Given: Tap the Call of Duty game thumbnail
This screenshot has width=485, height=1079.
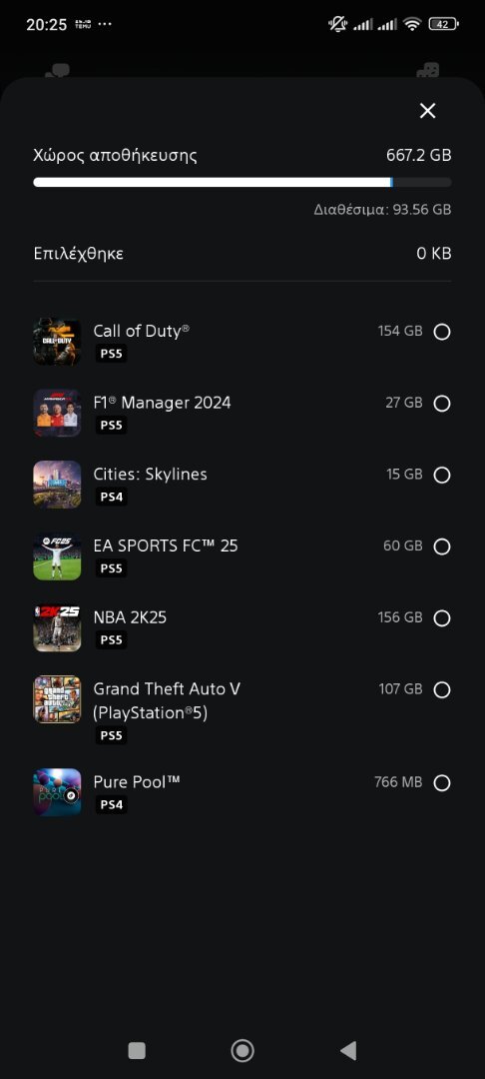Looking at the screenshot, I should (57, 342).
